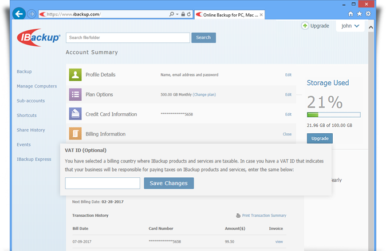Click Print Transaction Summary link
This screenshot has height=251, width=386.
coord(264,216)
